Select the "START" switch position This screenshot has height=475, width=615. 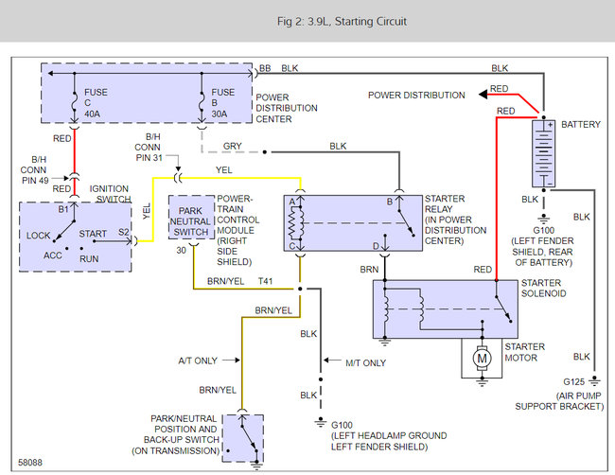(x=93, y=234)
